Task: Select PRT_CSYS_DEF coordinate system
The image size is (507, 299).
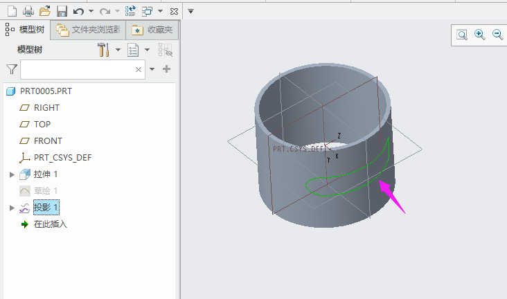Action: (62, 158)
